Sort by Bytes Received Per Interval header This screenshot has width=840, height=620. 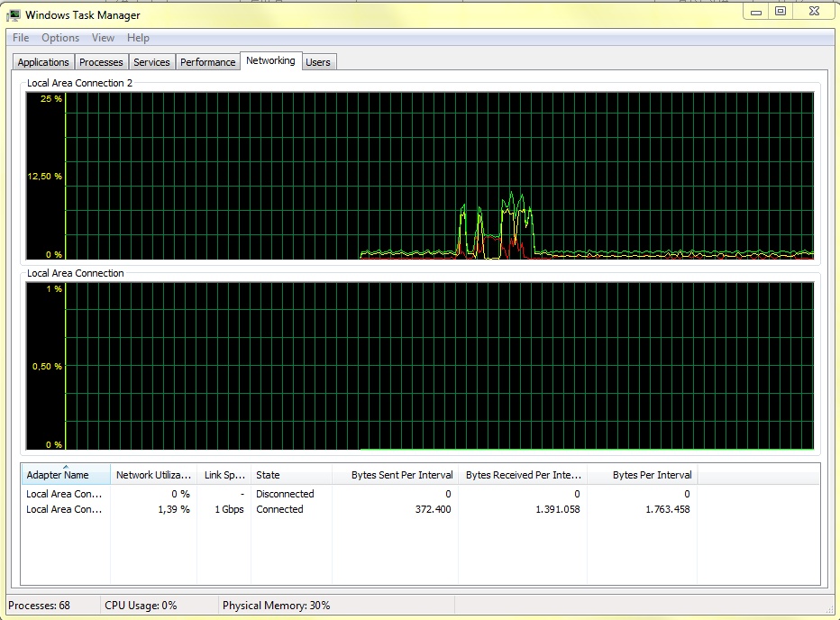click(523, 475)
